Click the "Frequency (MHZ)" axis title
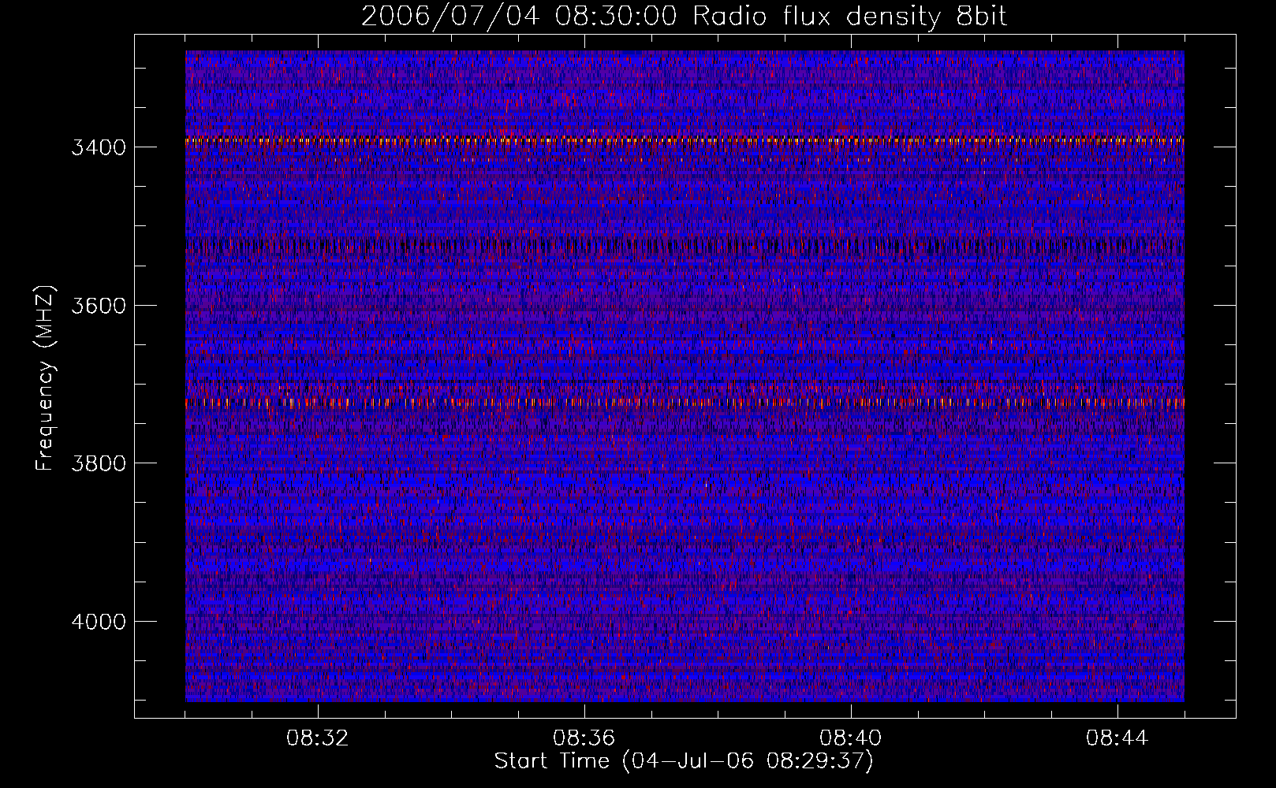The width and height of the screenshot is (1276, 788). pos(46,378)
